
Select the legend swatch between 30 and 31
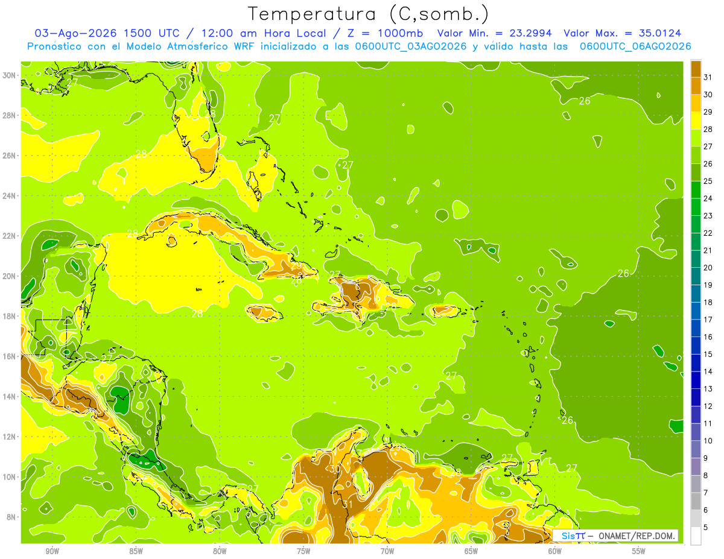click(696, 86)
